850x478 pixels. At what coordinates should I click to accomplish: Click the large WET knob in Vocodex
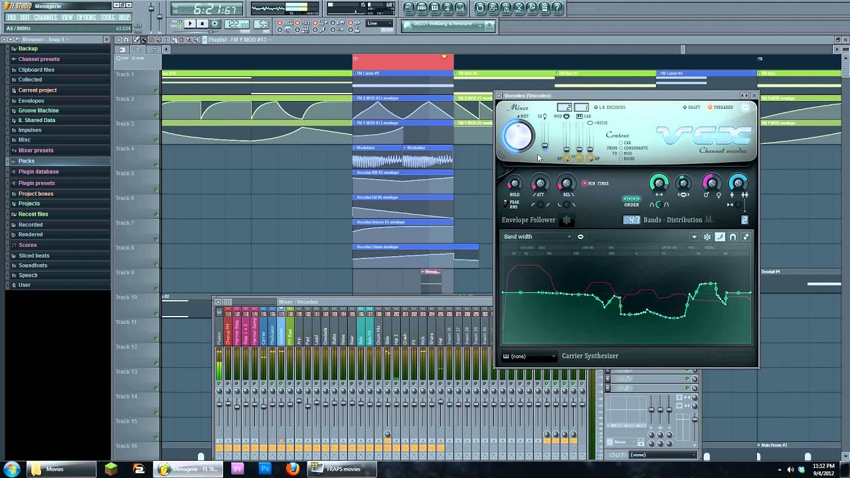click(x=517, y=136)
